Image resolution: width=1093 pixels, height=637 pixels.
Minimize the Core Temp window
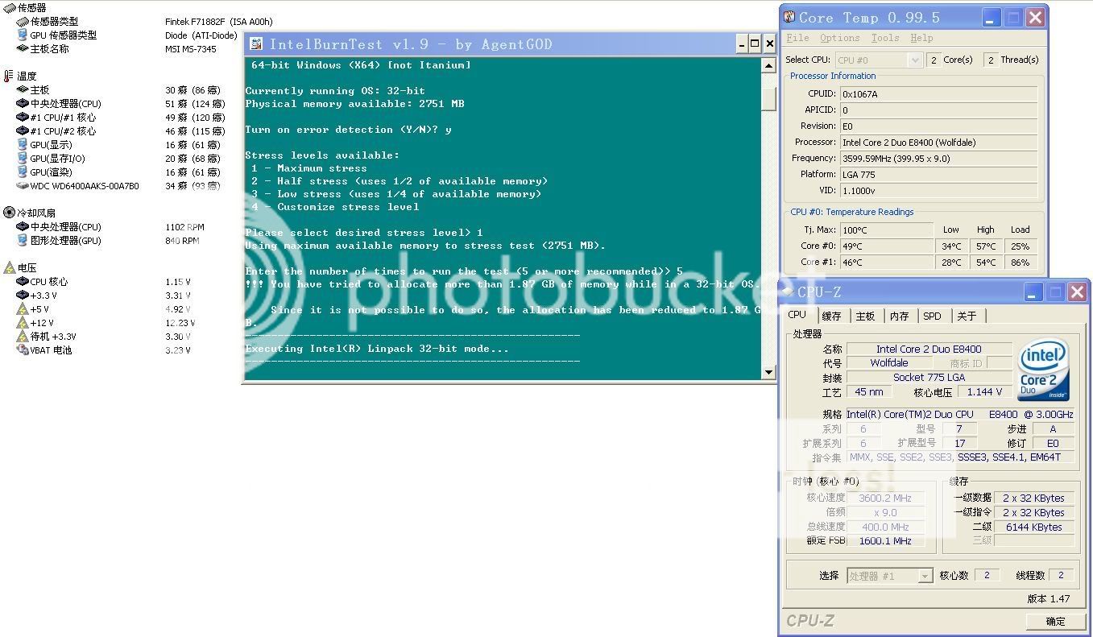(x=992, y=17)
